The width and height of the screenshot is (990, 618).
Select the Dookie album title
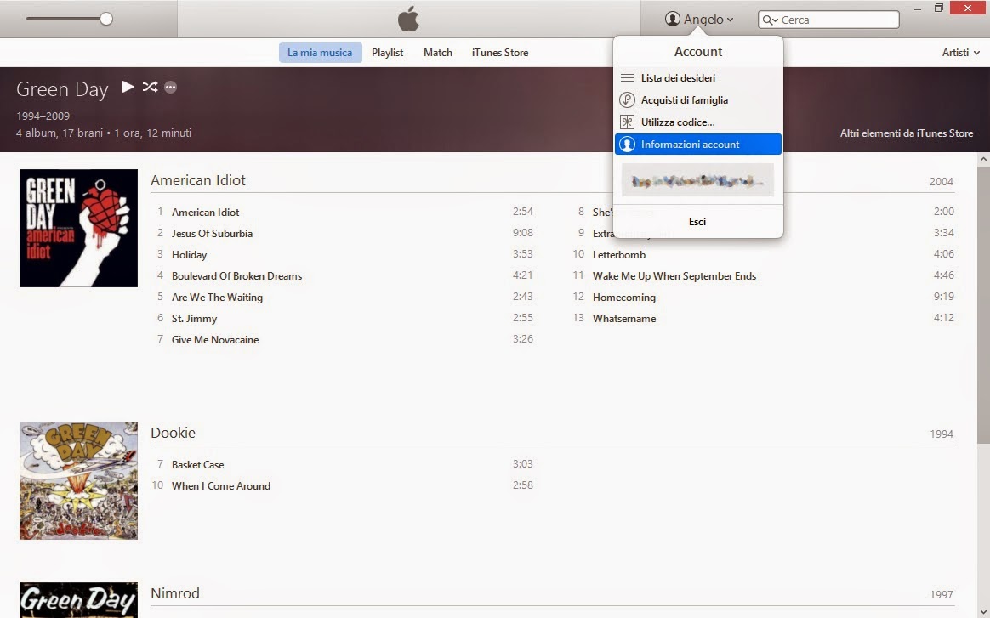(173, 433)
